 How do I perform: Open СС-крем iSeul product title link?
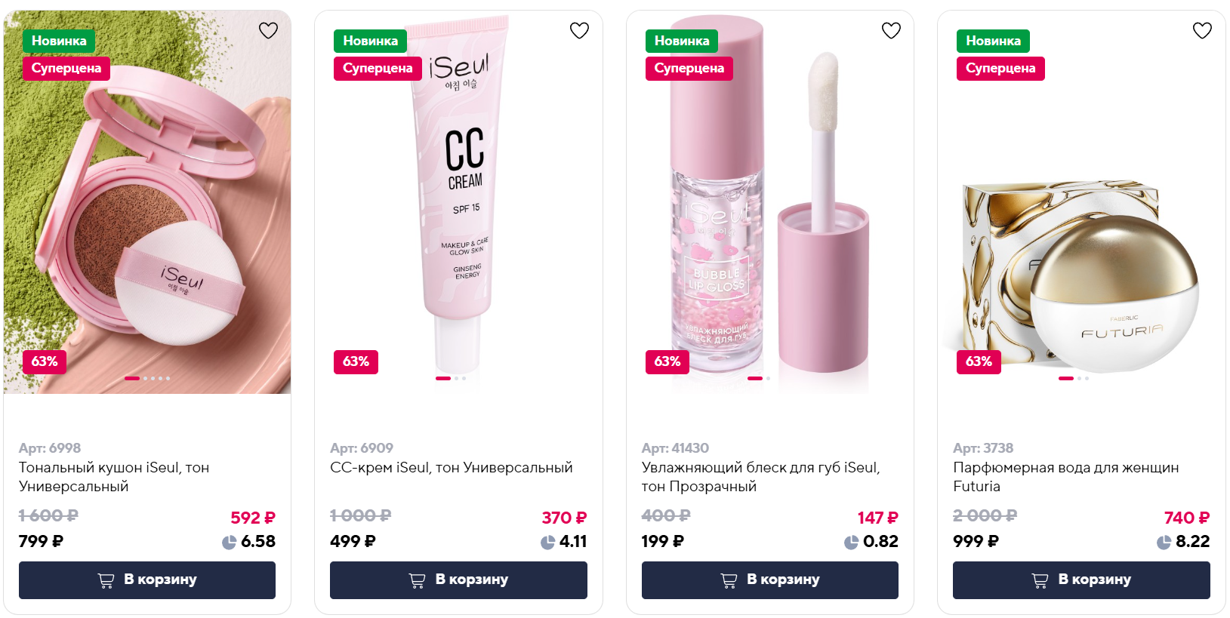pyautogui.click(x=452, y=468)
